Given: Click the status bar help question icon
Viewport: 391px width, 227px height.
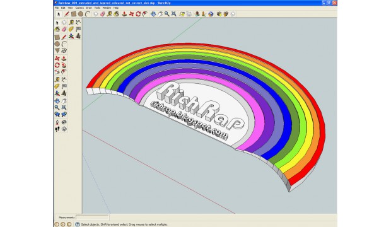Looking at the screenshot, I should point(78,224).
